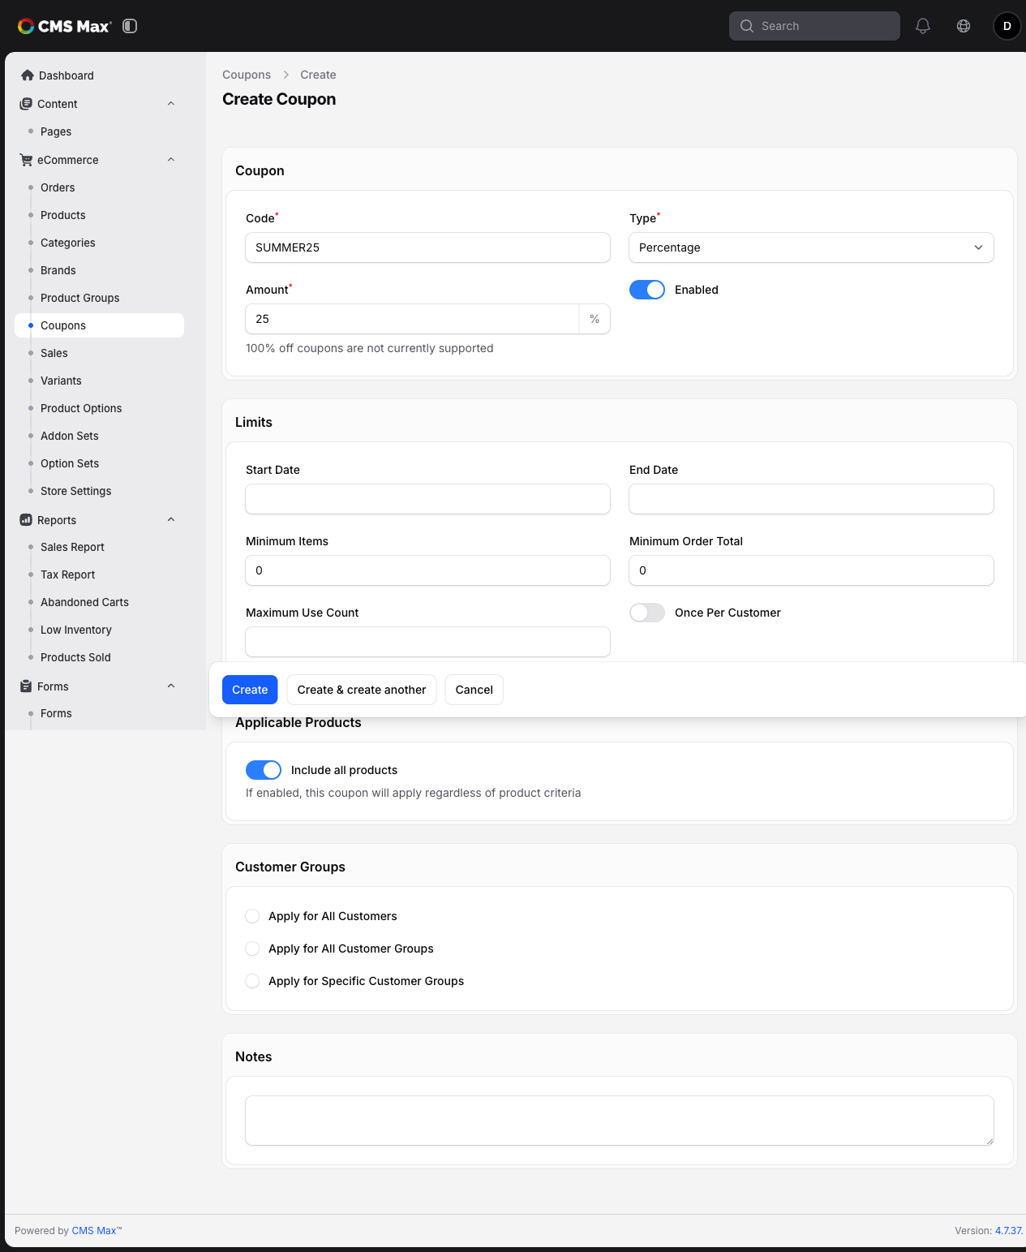The height and width of the screenshot is (1252, 1026).
Task: Focus the End Date field
Action: coord(811,499)
